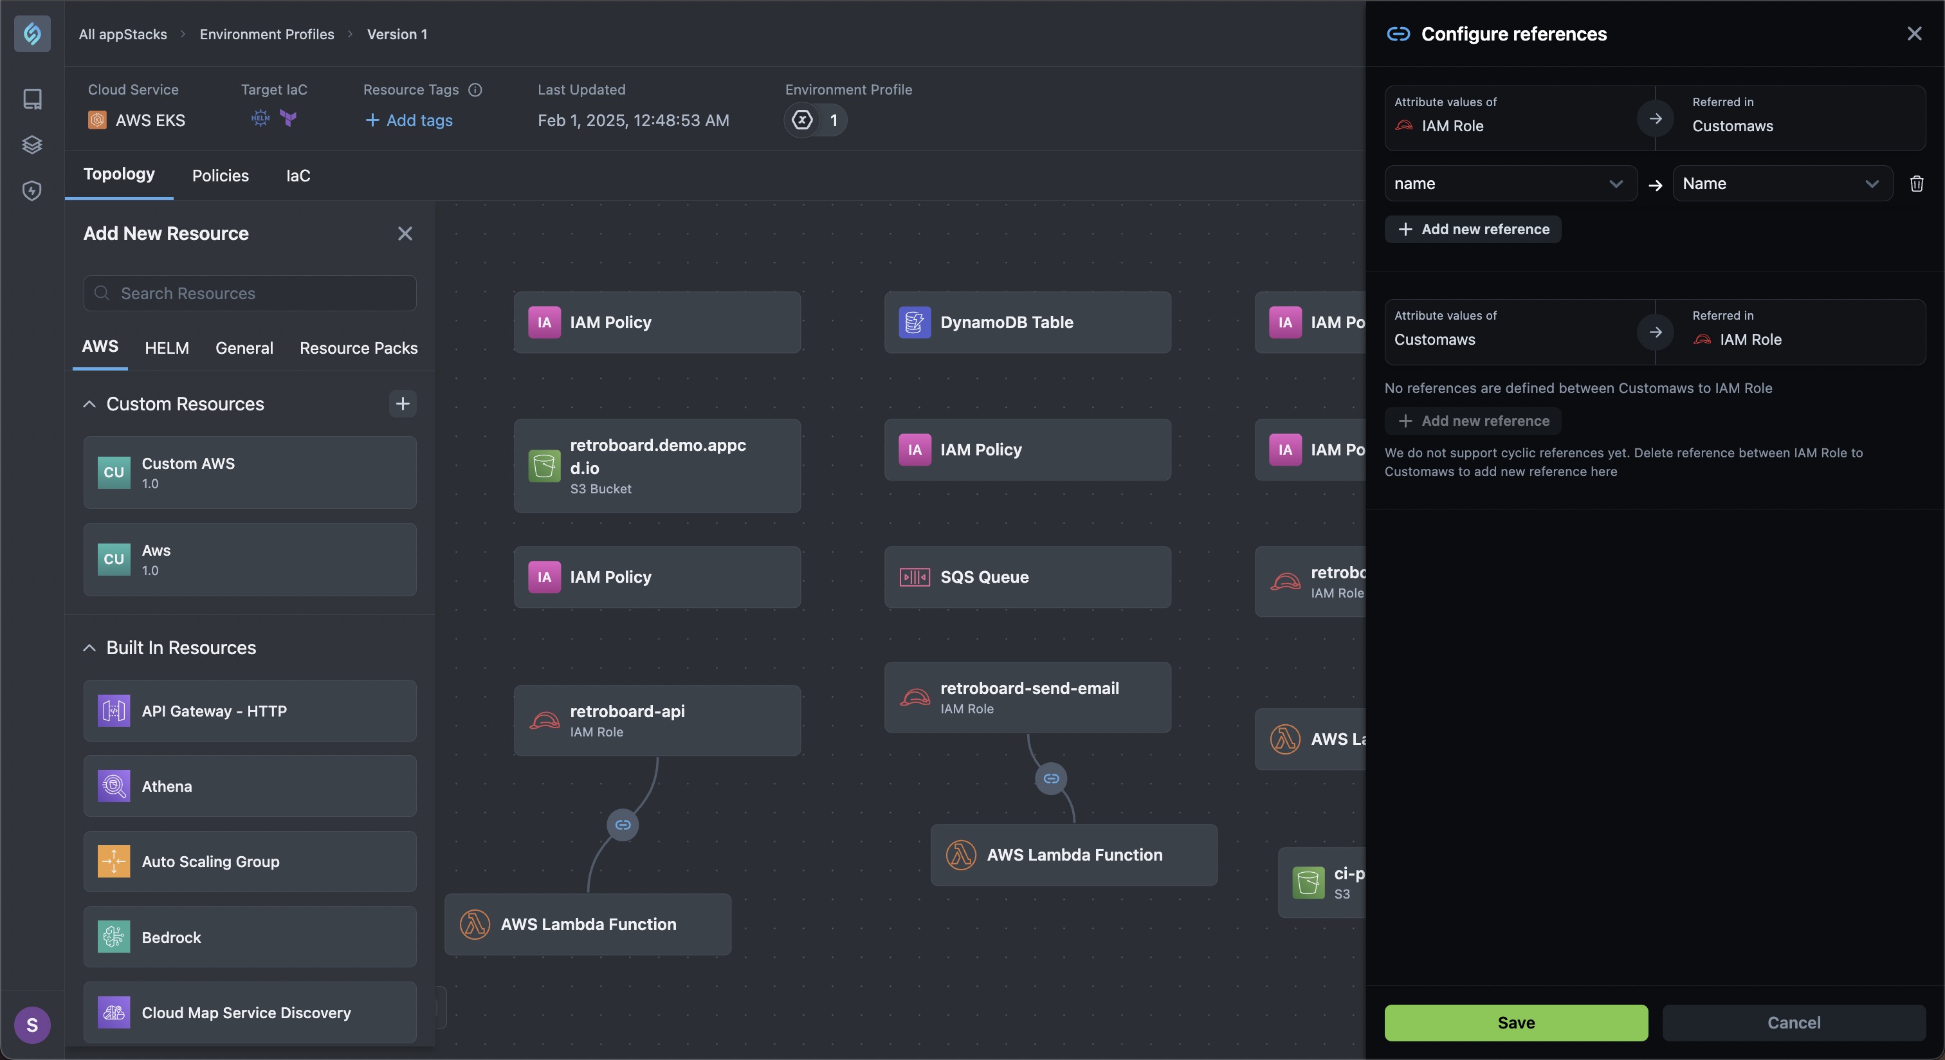Open the Name target attribute dropdown

(x=1782, y=183)
